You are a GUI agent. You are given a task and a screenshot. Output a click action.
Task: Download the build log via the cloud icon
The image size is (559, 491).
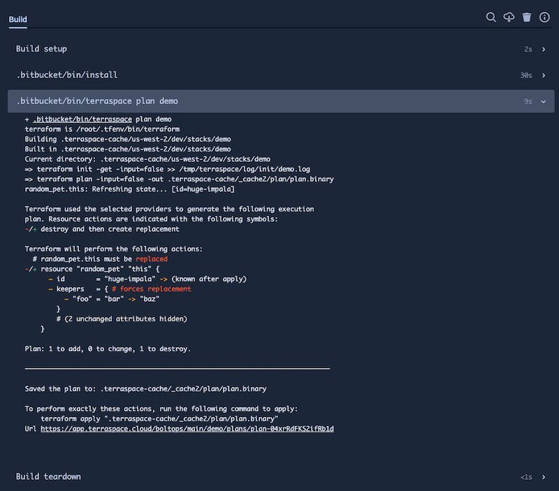pyautogui.click(x=509, y=17)
